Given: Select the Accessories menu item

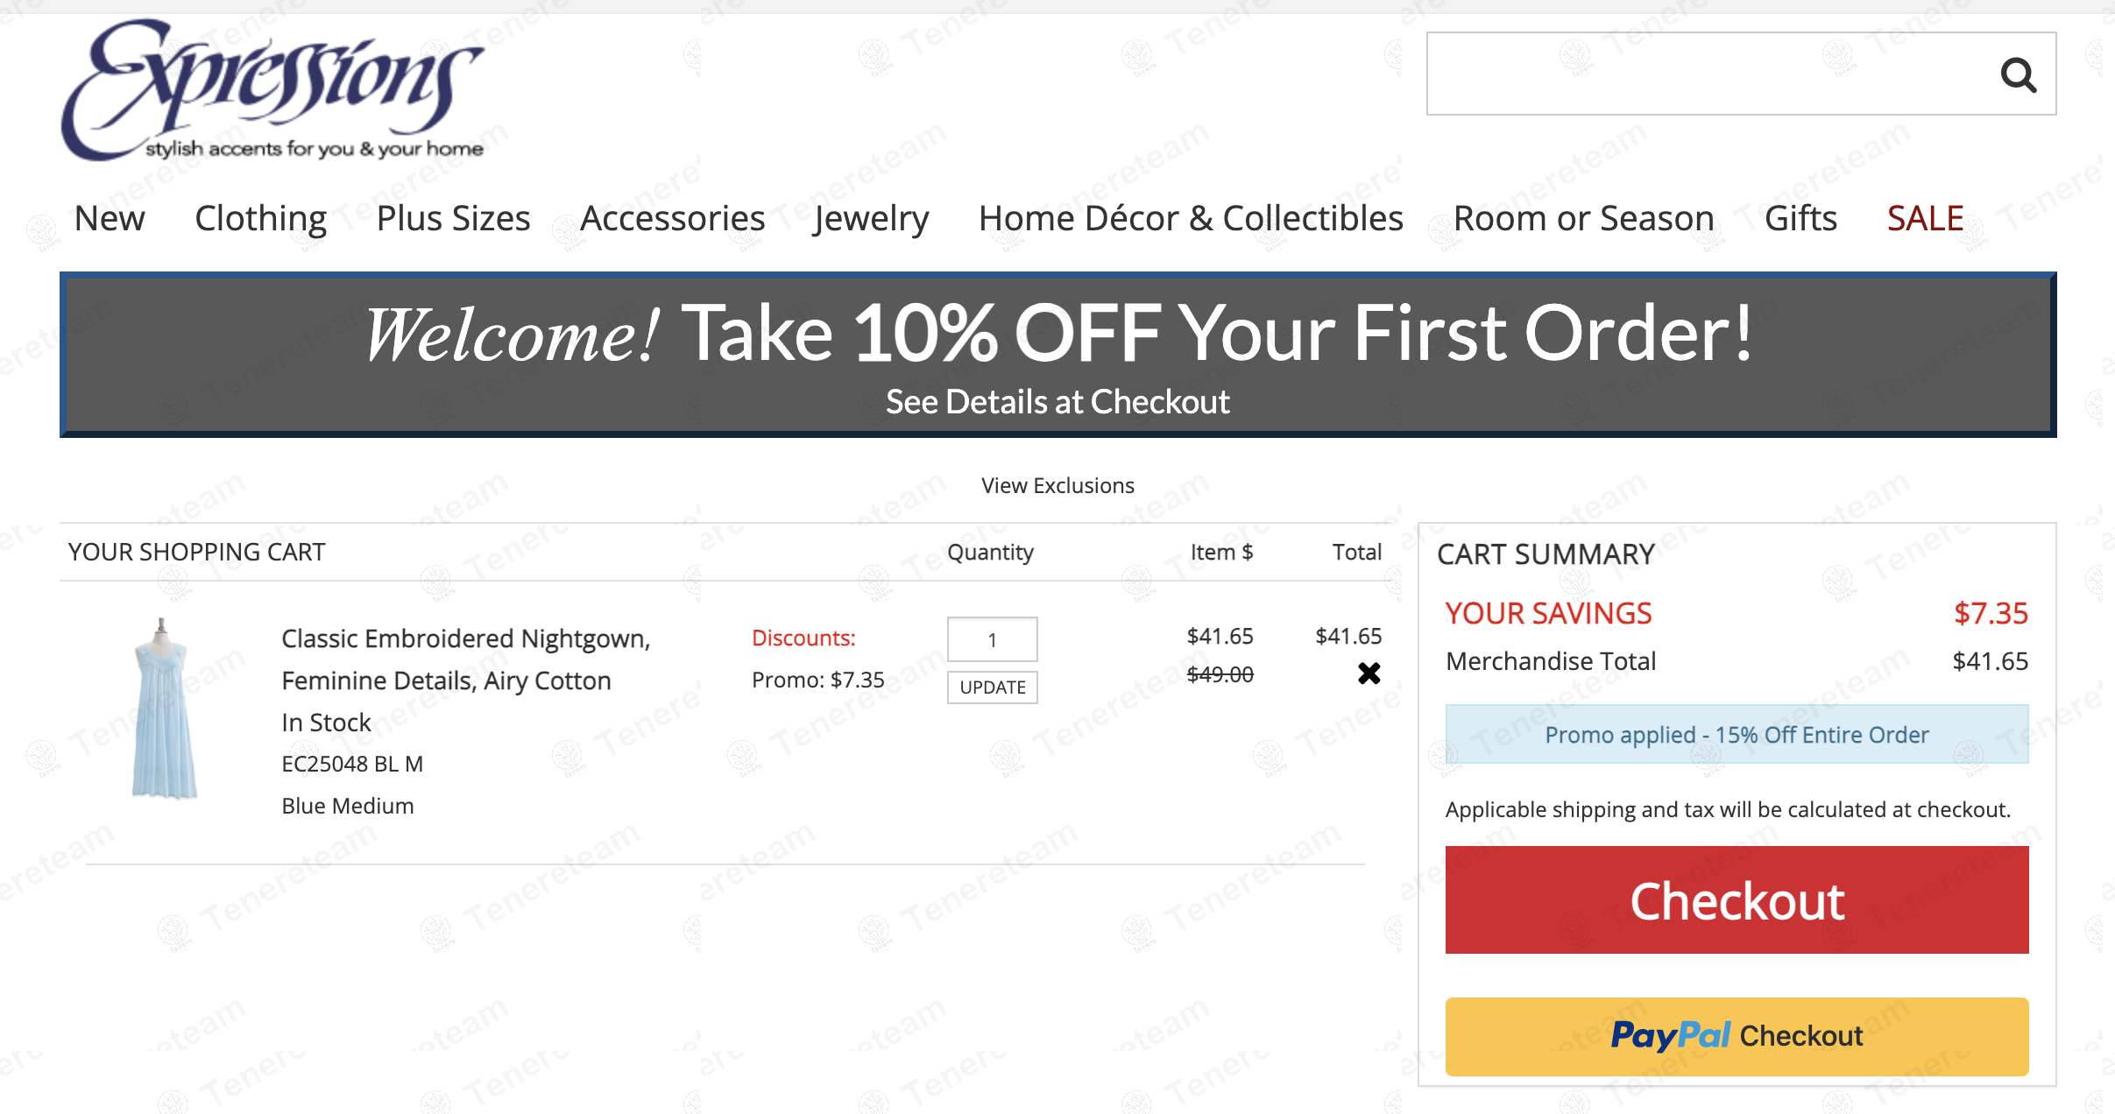Looking at the screenshot, I should (672, 219).
